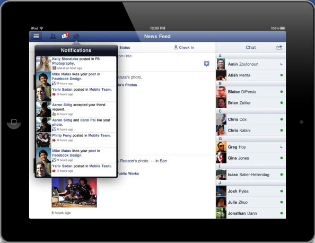The width and height of the screenshot is (315, 243).
Task: Follow the Rdio link in feed
Action: (x=128, y=56)
